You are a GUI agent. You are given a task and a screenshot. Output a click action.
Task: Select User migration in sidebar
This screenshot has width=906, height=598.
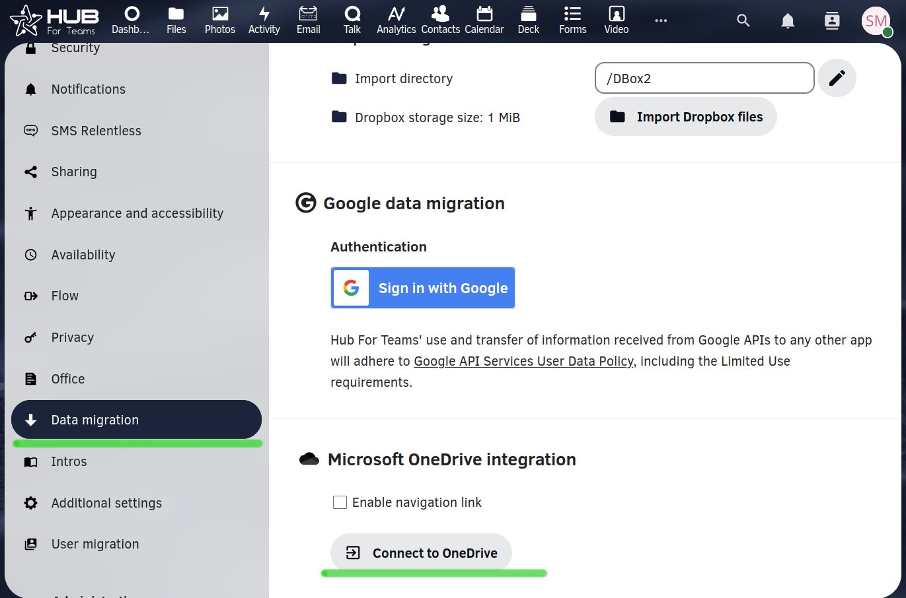[x=95, y=544]
